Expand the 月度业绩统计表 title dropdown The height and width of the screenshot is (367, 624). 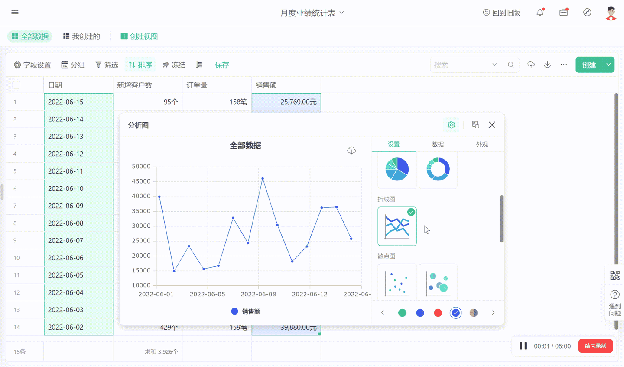tap(341, 13)
